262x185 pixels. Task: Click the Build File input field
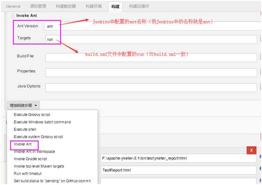(151, 57)
